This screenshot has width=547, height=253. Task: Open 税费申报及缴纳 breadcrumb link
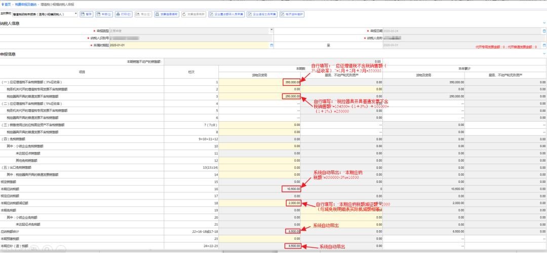click(25, 4)
